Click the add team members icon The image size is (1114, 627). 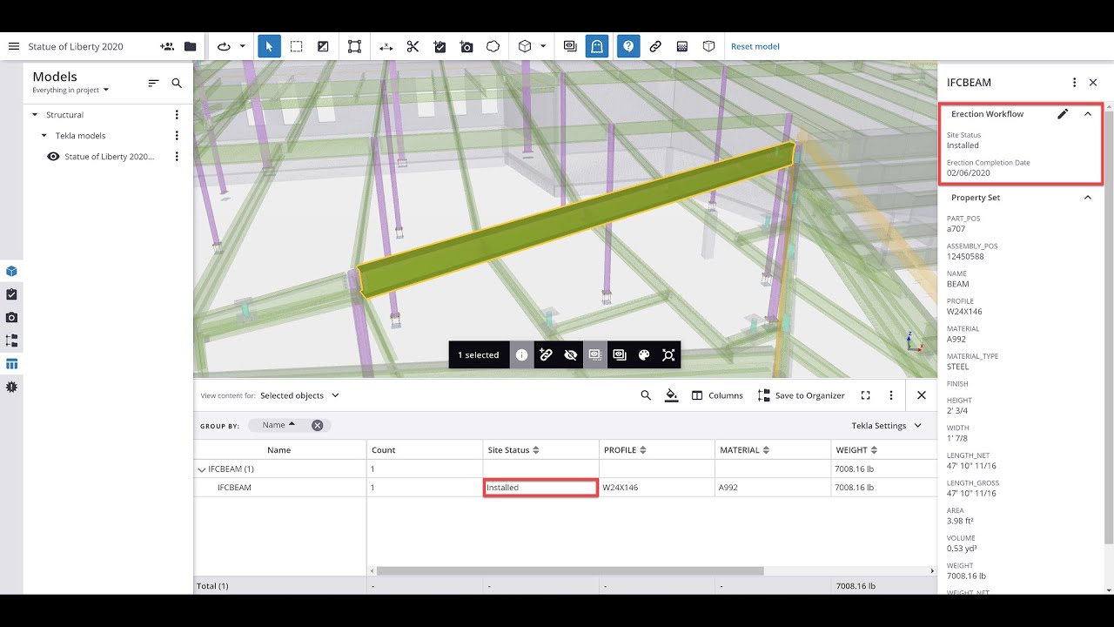(x=166, y=46)
